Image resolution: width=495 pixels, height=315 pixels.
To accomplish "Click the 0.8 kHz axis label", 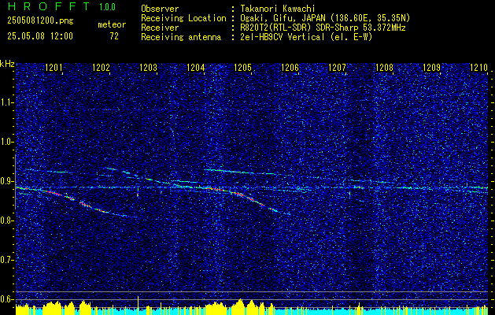I will (6, 220).
